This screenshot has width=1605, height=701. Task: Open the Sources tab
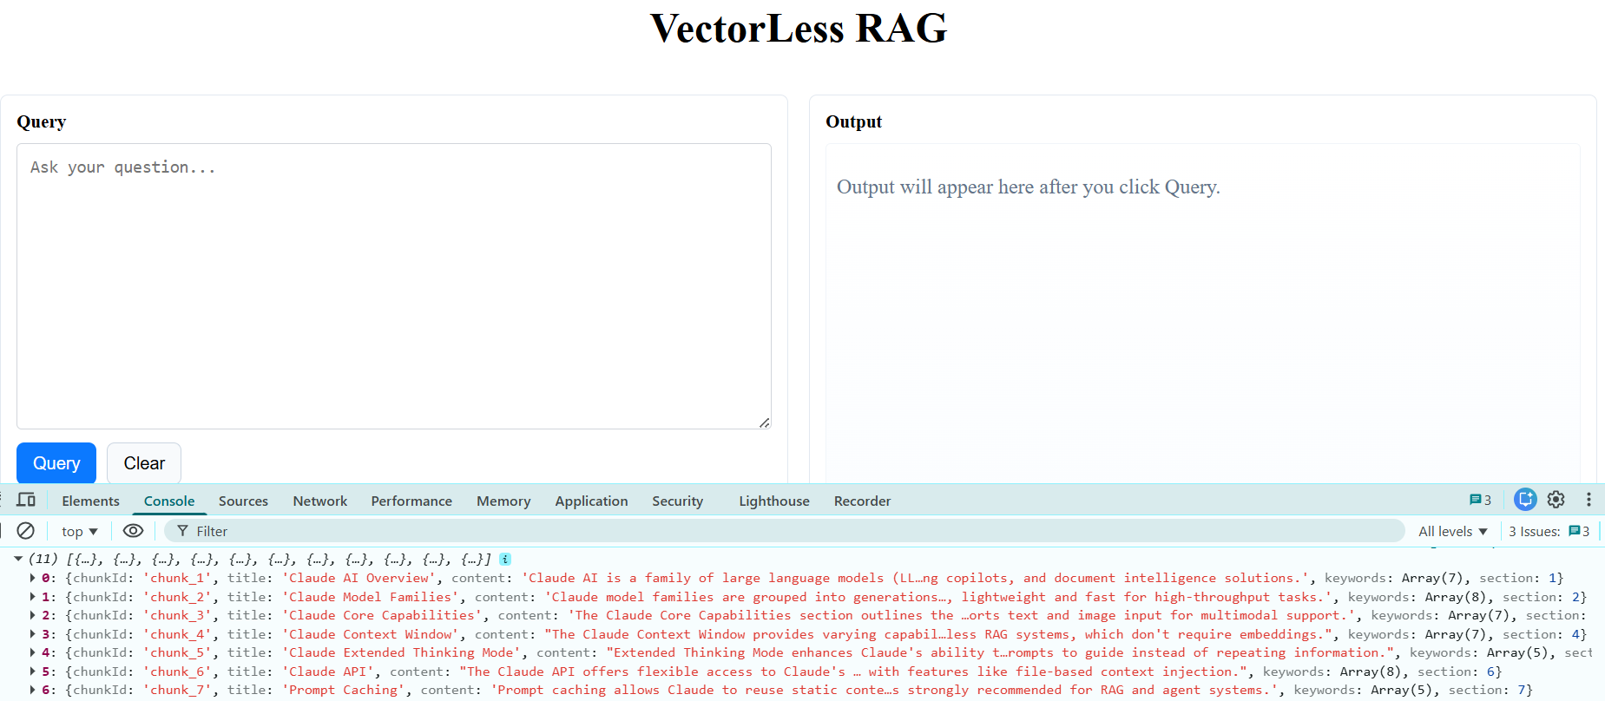point(243,501)
